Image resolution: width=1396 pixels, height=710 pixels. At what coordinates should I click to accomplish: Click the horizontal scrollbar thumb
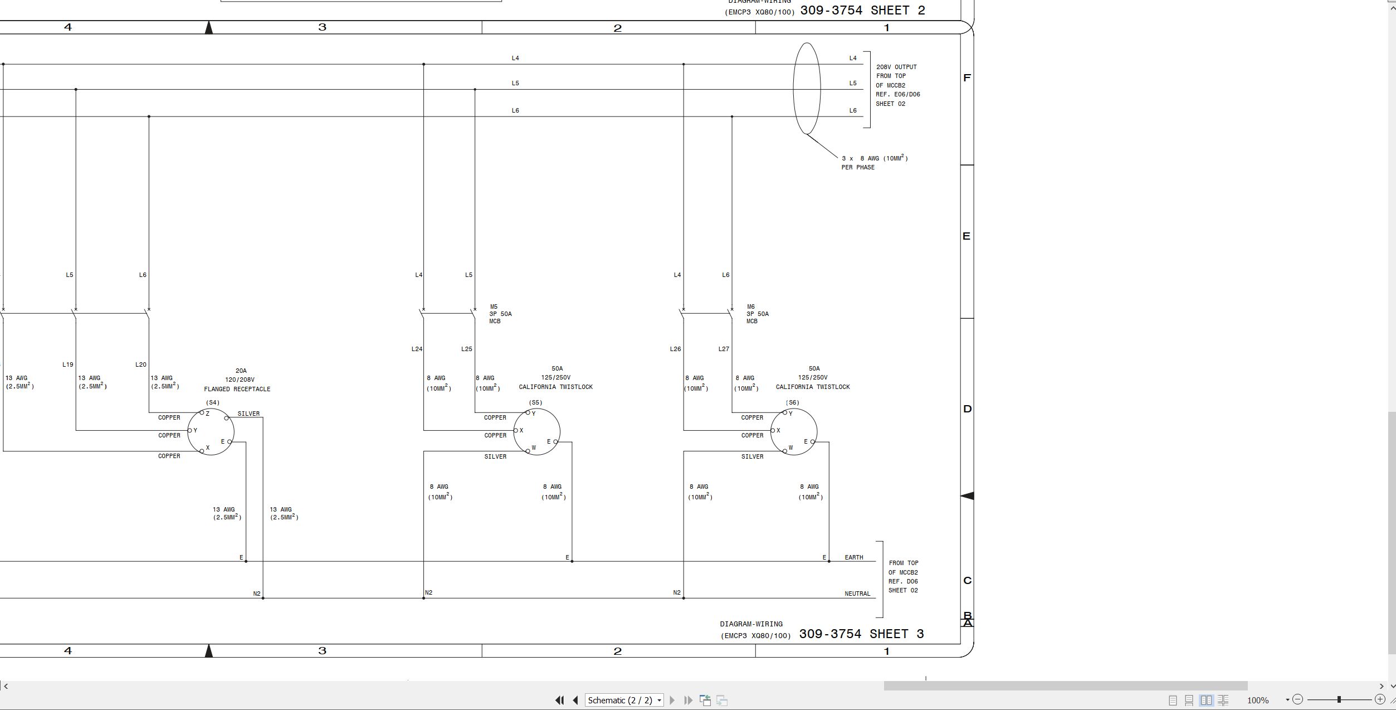point(1065,686)
